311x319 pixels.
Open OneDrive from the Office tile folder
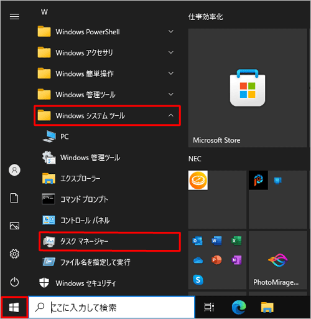[198, 260]
